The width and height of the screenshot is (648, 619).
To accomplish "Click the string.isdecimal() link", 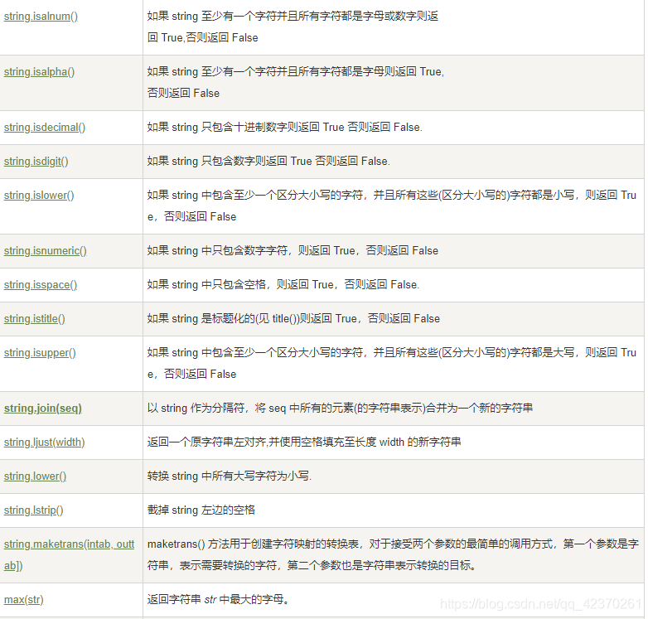I will [45, 128].
